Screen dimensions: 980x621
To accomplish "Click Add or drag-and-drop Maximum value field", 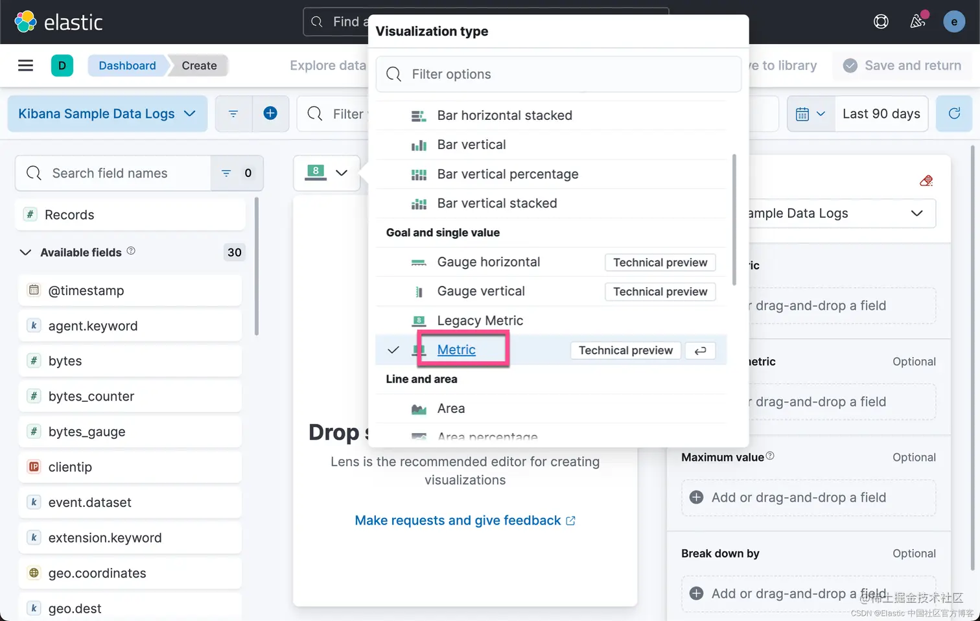I will 808,497.
